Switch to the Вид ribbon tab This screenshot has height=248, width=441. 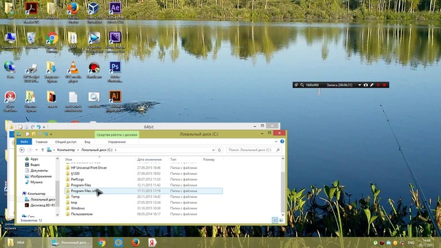(88, 142)
